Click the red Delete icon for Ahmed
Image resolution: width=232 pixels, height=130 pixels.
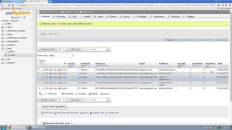click(x=59, y=74)
